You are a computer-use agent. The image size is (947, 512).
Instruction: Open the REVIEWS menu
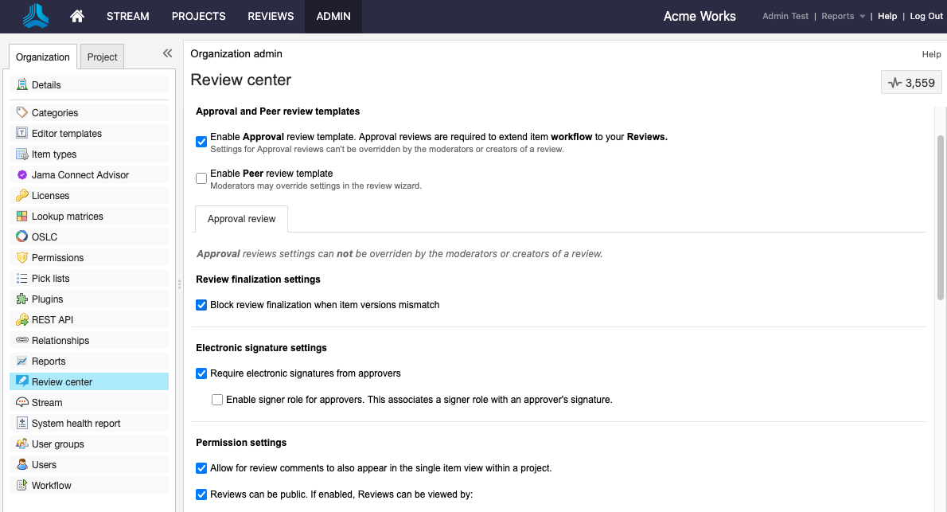pos(271,16)
